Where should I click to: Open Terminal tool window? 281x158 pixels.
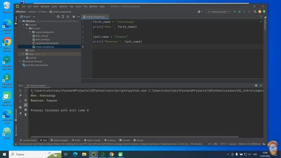(x=125, y=140)
